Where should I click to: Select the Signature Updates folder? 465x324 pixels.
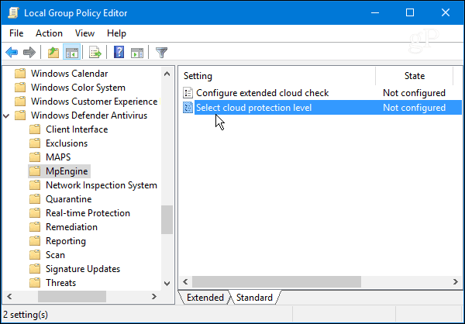pyautogui.click(x=83, y=268)
